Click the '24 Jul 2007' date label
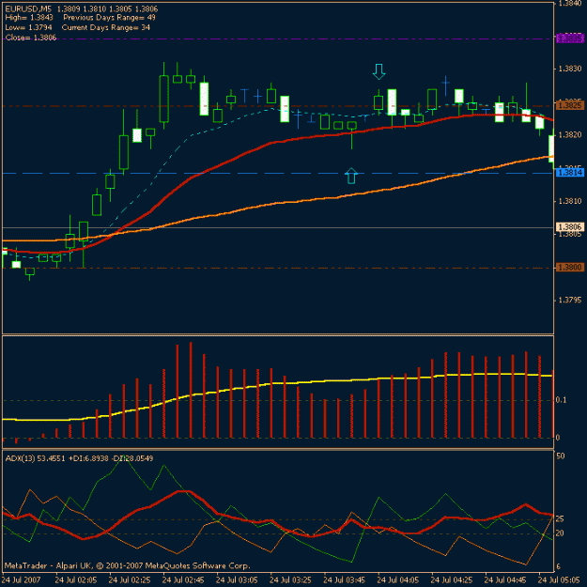 22,580
